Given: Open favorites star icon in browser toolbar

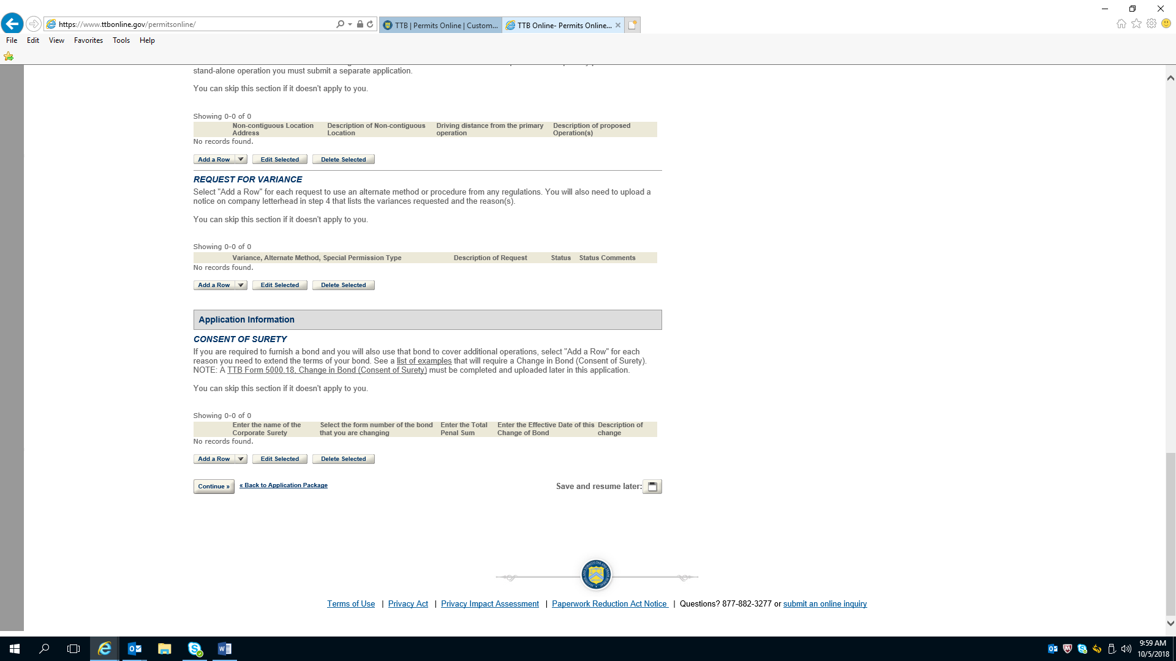Looking at the screenshot, I should click(1136, 24).
